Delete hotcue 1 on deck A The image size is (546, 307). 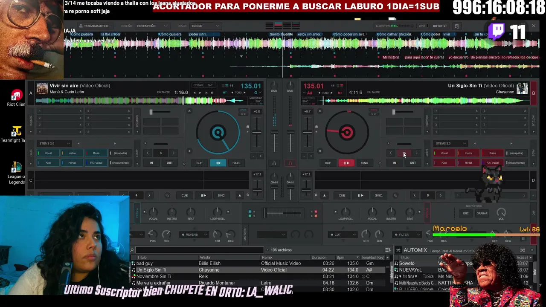[80, 111]
